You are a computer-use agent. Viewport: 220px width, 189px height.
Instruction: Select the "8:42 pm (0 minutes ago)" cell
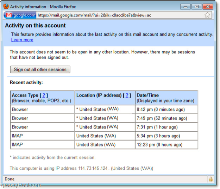[x=166, y=110]
